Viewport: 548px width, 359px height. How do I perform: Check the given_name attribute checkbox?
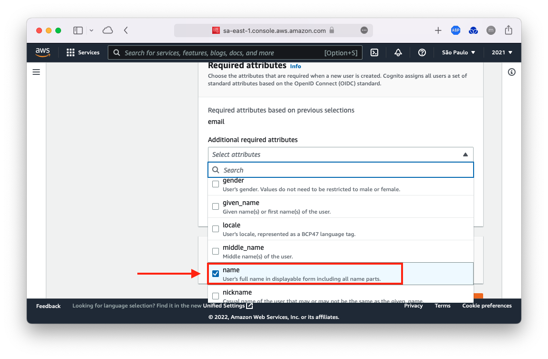coord(216,206)
